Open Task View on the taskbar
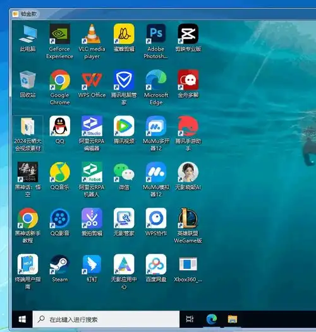 coord(190,319)
